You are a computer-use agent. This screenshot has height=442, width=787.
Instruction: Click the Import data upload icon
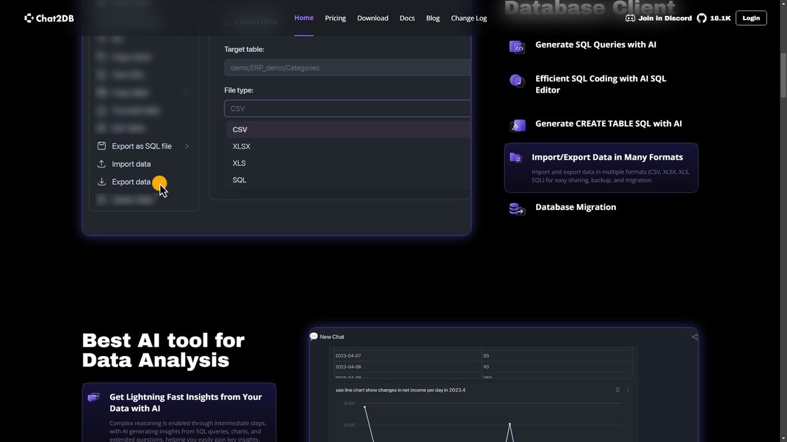tap(101, 164)
